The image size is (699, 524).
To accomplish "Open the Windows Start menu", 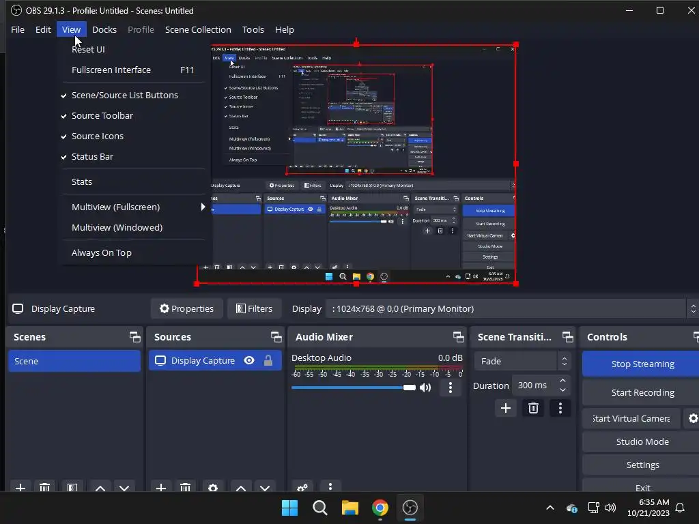I will 289,508.
